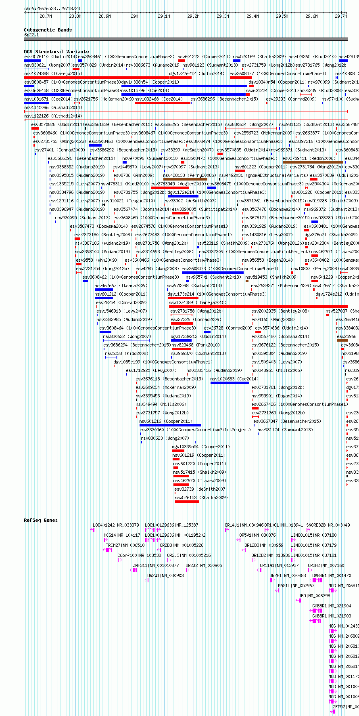The height and width of the screenshot is (716, 359).
Task: Click the brown esv2759411 (Redon2006) bar
Action: [x=313, y=162]
